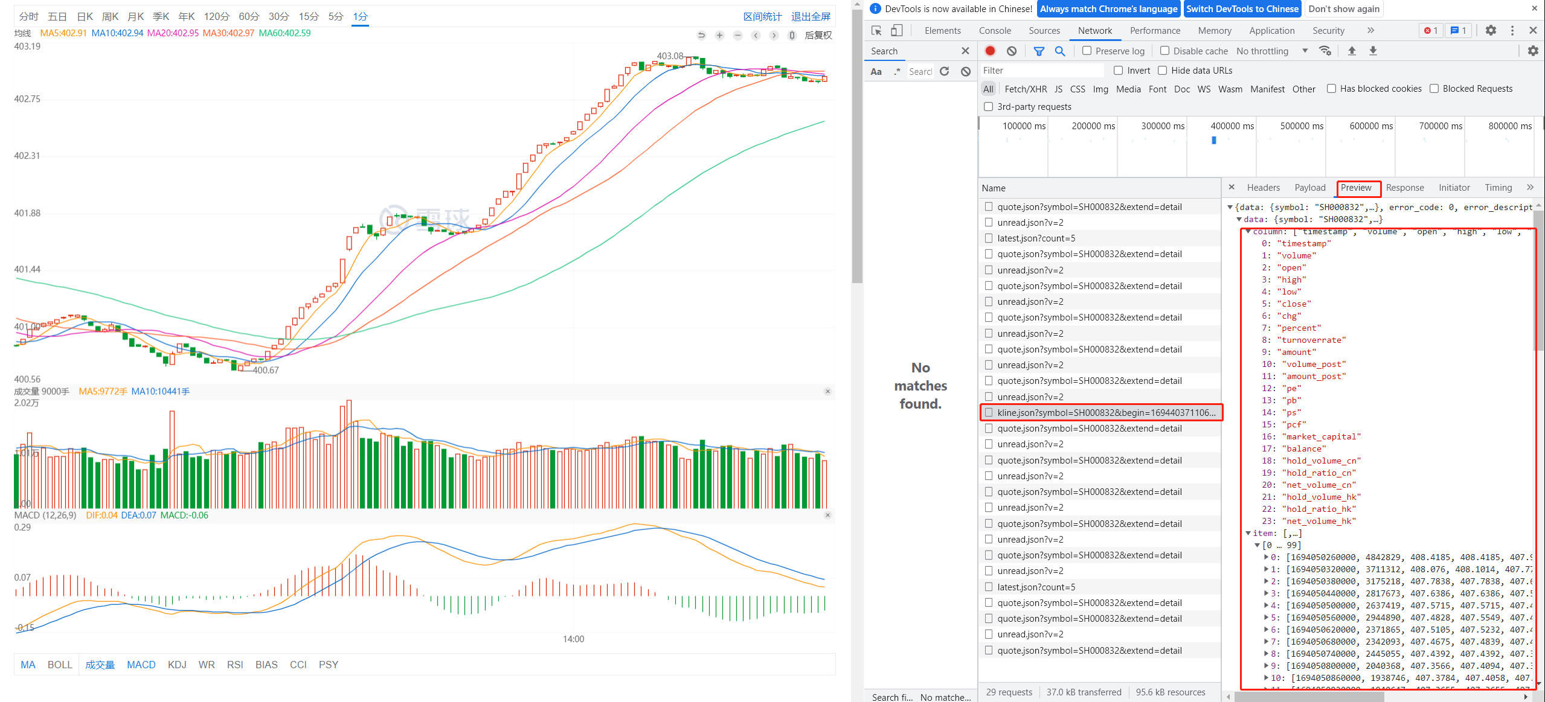Check the kline.json request row checkbox
The height and width of the screenshot is (702, 1545).
pyautogui.click(x=989, y=412)
